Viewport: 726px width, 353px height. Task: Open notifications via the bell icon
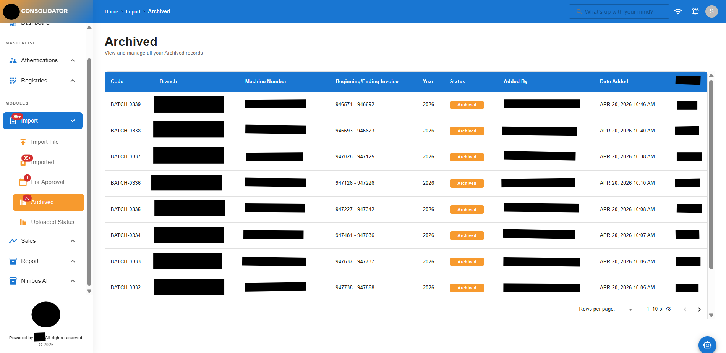tap(695, 11)
